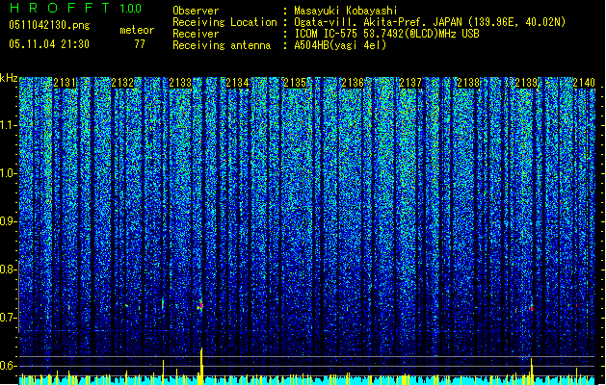Click the 0.8 frequency axis label

click(x=9, y=269)
